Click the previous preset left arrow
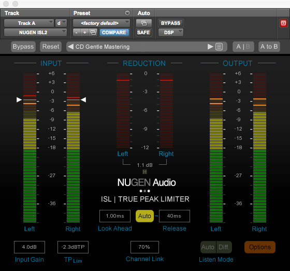The height and width of the screenshot is (271, 290). (70, 47)
